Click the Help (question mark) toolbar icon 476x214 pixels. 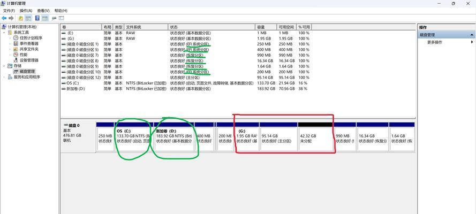[x=37, y=18]
